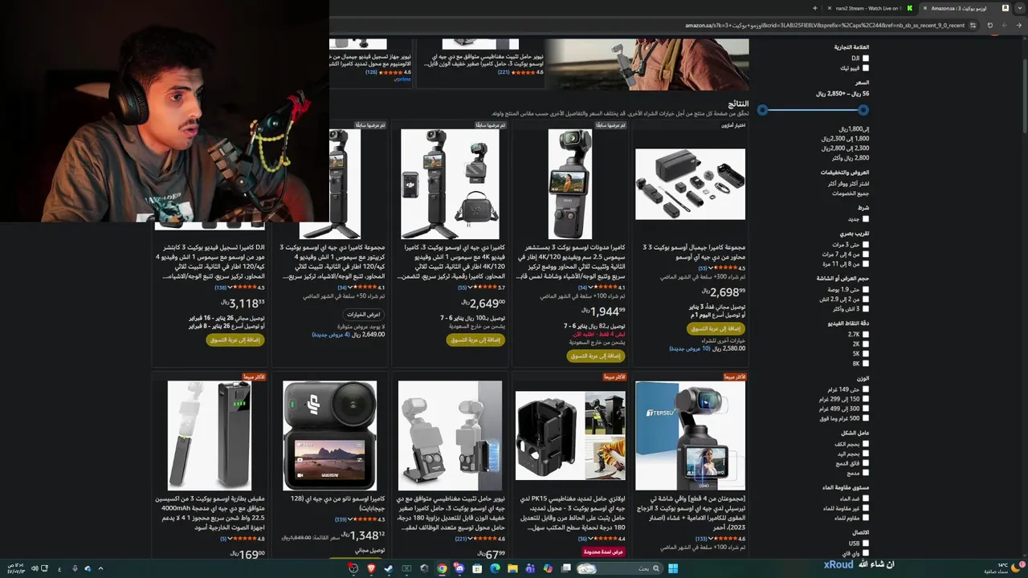Expand rating popover for the TERSELY screen protector
This screenshot has width=1028, height=578.
click(x=709, y=539)
